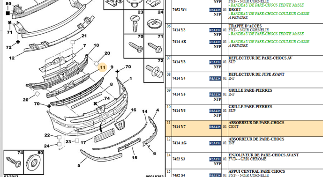Click diagram callout number 8

(111, 84)
